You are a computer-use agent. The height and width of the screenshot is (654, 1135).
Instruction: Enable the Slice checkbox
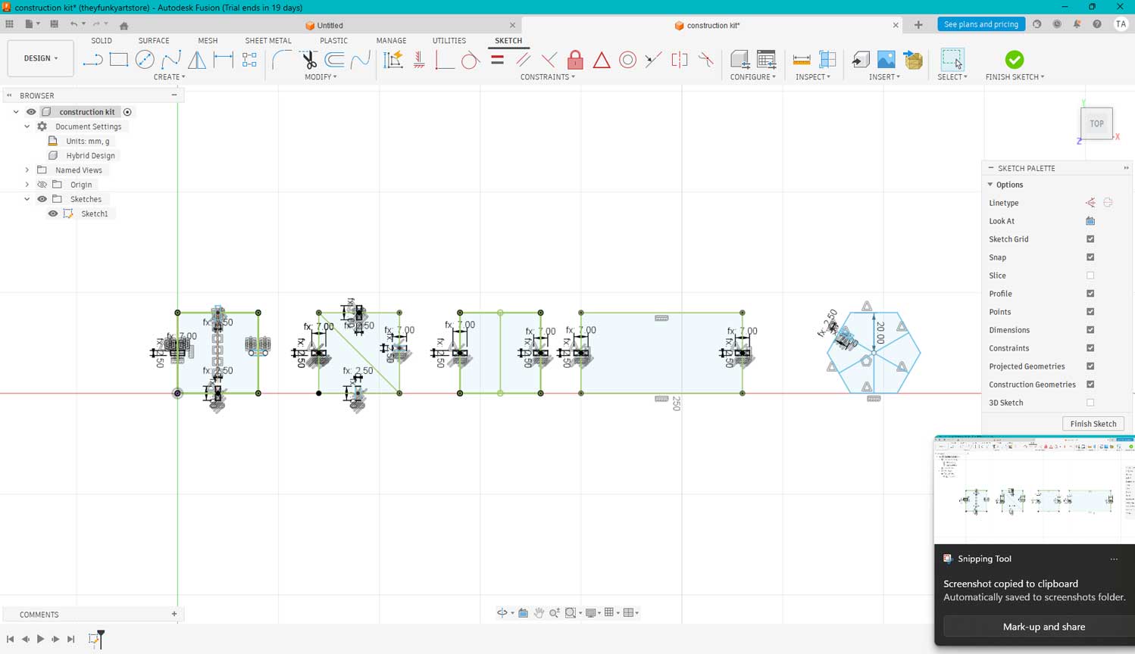1090,276
